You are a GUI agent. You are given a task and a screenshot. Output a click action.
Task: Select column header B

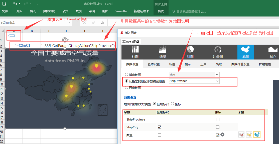tap(32, 31)
